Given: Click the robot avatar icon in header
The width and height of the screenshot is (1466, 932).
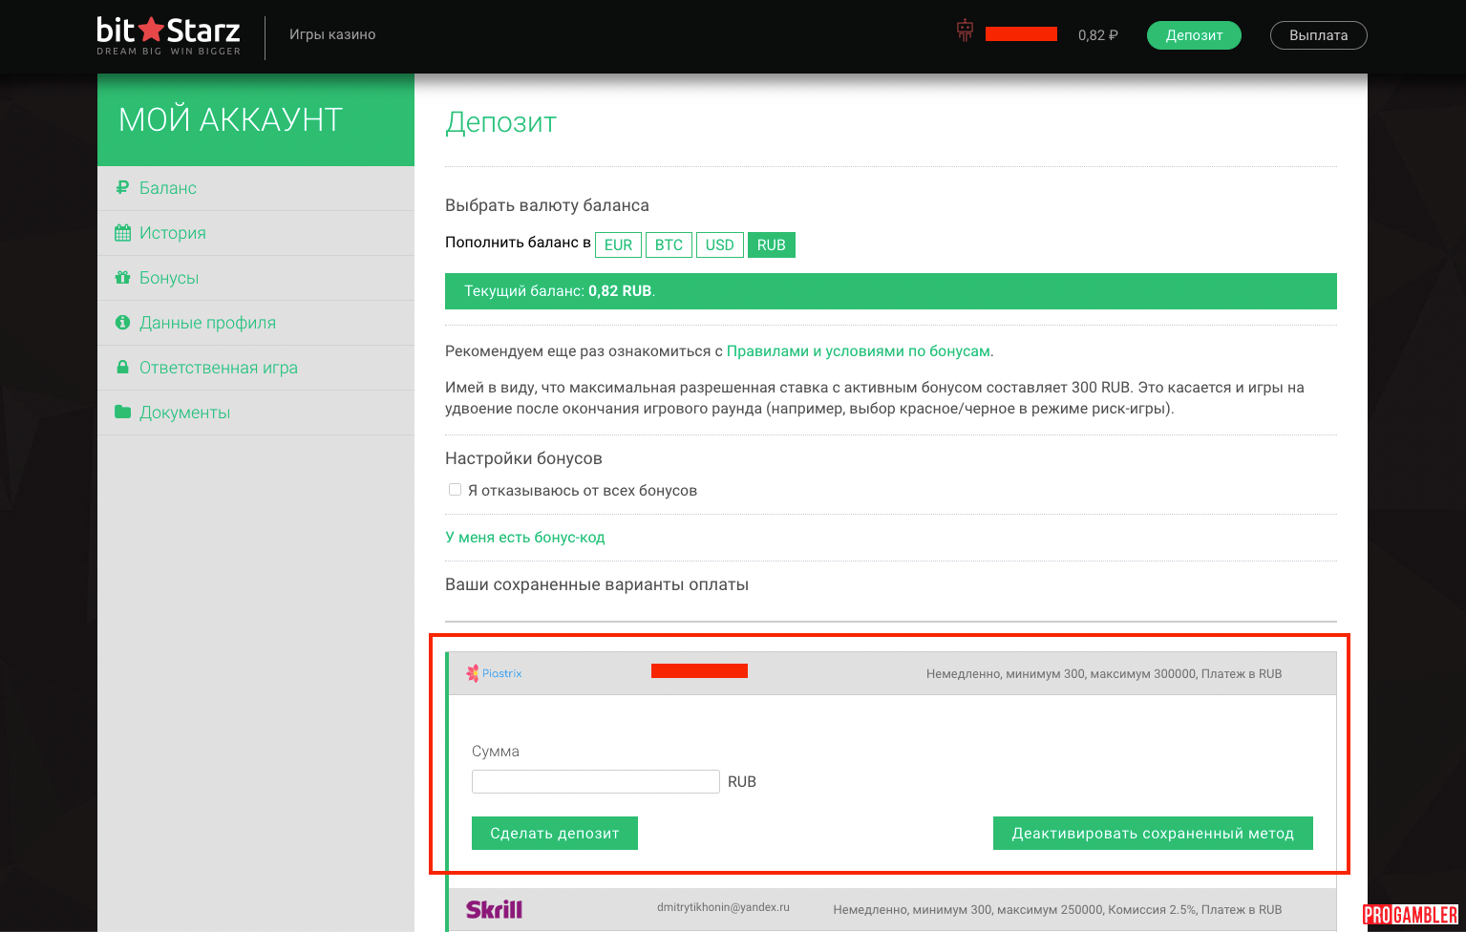Looking at the screenshot, I should click(x=965, y=32).
